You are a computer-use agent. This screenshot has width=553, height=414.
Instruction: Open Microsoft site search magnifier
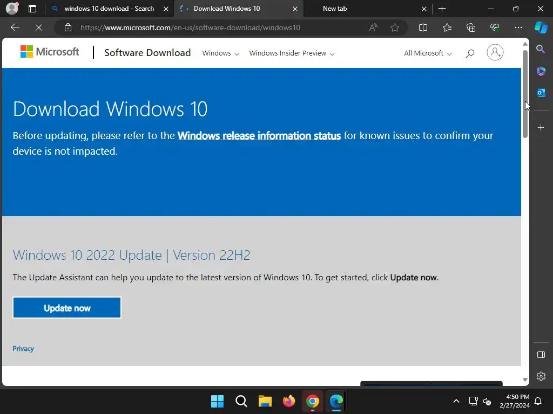(469, 53)
